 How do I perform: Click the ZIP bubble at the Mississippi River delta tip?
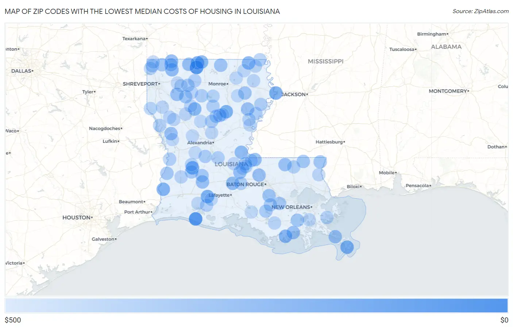click(347, 247)
